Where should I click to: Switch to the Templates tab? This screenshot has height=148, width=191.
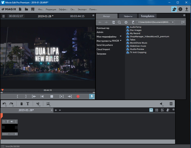pyautogui.click(x=147, y=16)
